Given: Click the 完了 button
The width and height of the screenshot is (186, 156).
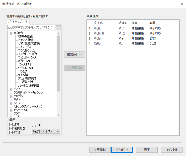Looking at the screenshot, I should (x=147, y=150).
